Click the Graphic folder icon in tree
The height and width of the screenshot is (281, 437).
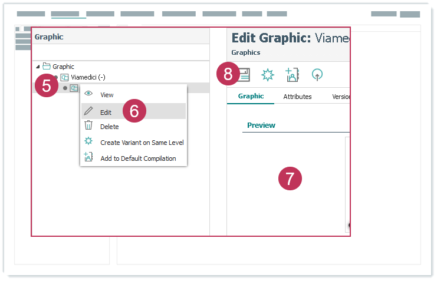[47, 67]
